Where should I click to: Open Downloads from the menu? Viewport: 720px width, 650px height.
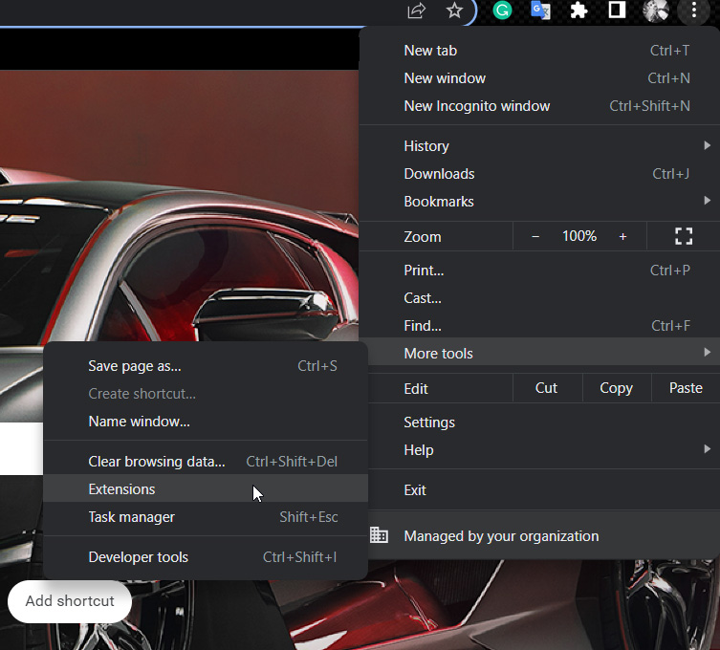pos(539,174)
